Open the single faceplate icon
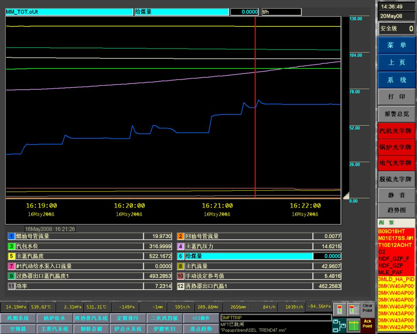Image resolution: width=417 pixels, height=334 pixels. pyautogui.click(x=339, y=310)
